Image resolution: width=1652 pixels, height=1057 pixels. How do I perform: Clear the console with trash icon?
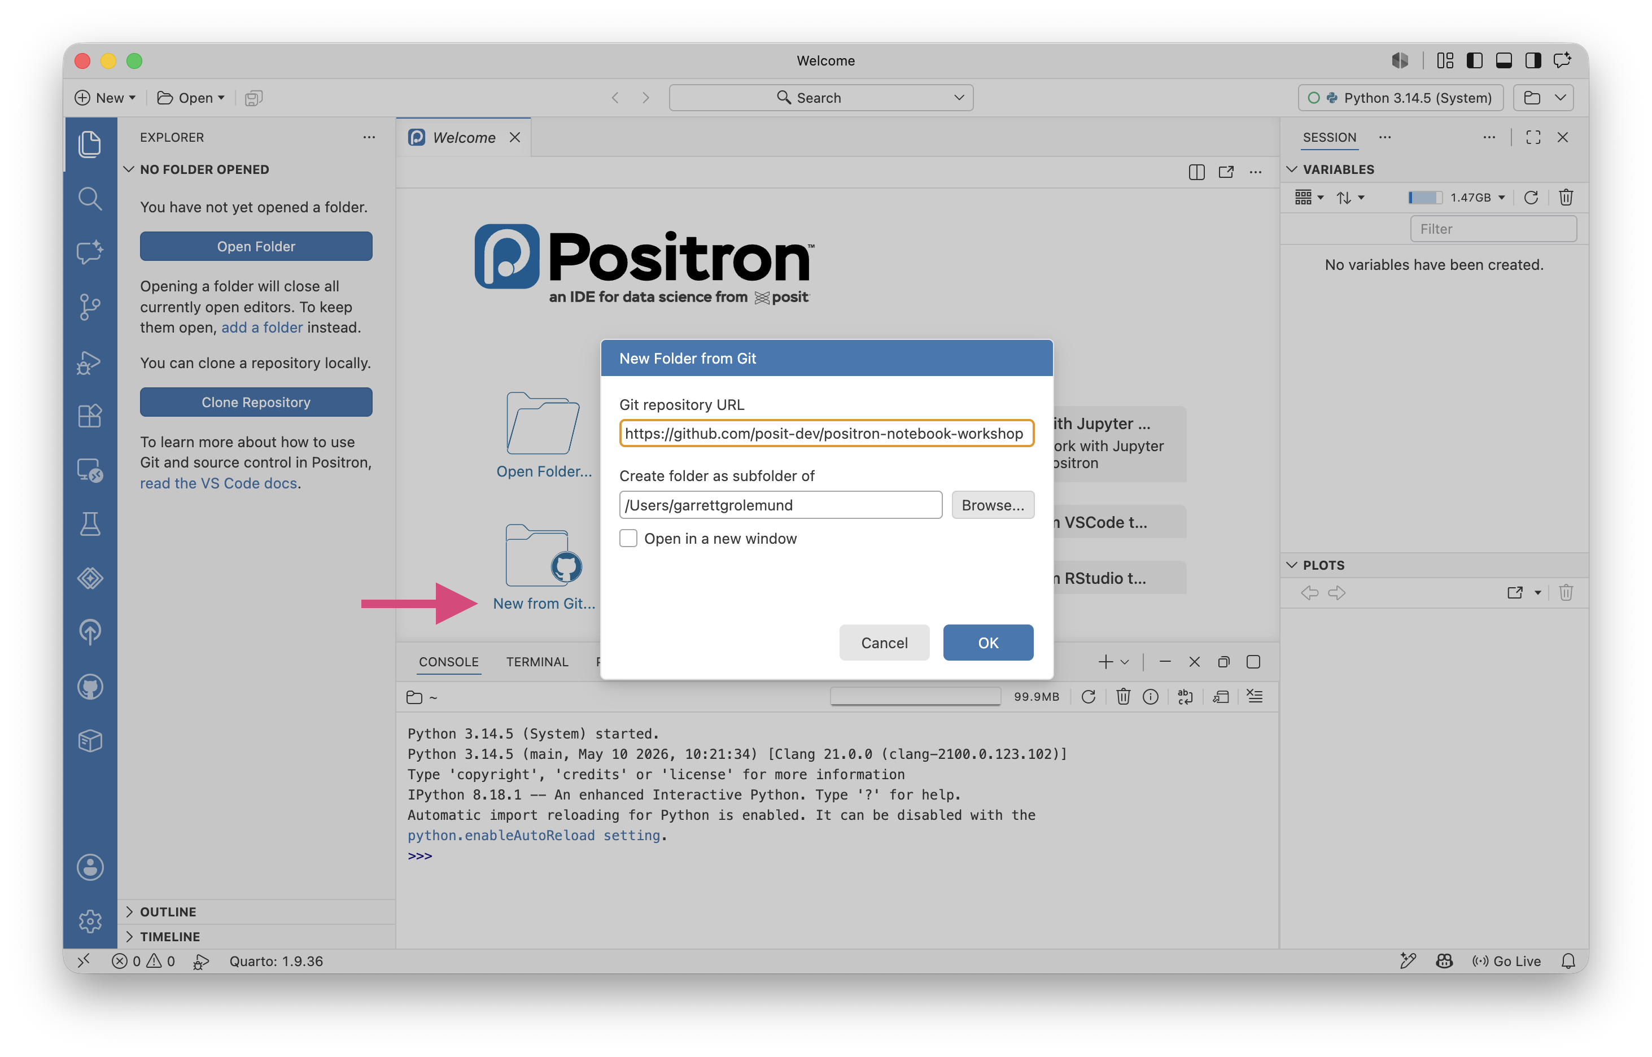pyautogui.click(x=1123, y=697)
